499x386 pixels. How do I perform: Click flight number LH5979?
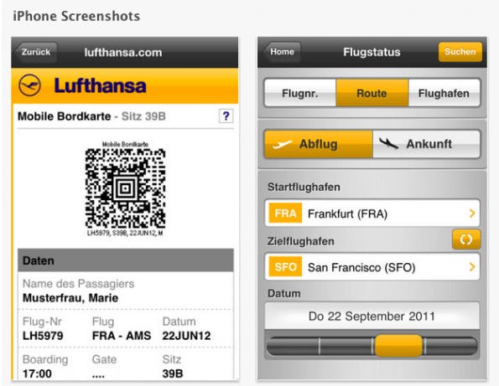pyautogui.click(x=43, y=336)
